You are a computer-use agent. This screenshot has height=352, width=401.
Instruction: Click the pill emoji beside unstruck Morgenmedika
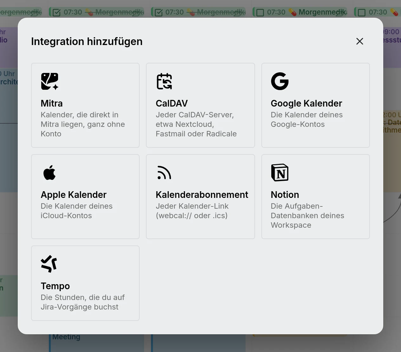tap(292, 12)
